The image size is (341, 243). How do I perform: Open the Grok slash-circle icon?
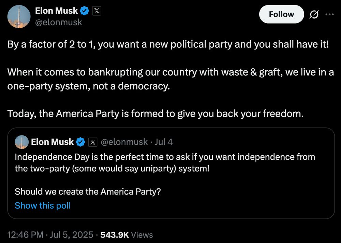coord(314,15)
